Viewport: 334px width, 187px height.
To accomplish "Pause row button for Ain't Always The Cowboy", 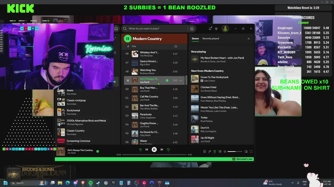I will click(128, 81).
